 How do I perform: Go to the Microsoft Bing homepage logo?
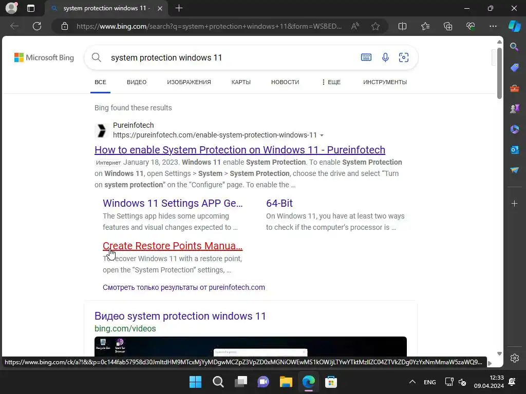click(44, 57)
